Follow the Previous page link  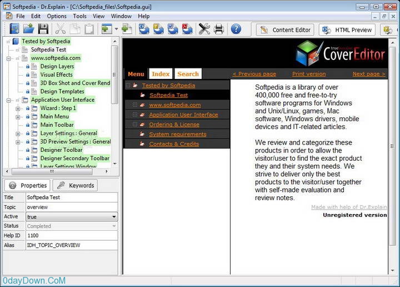click(x=254, y=74)
